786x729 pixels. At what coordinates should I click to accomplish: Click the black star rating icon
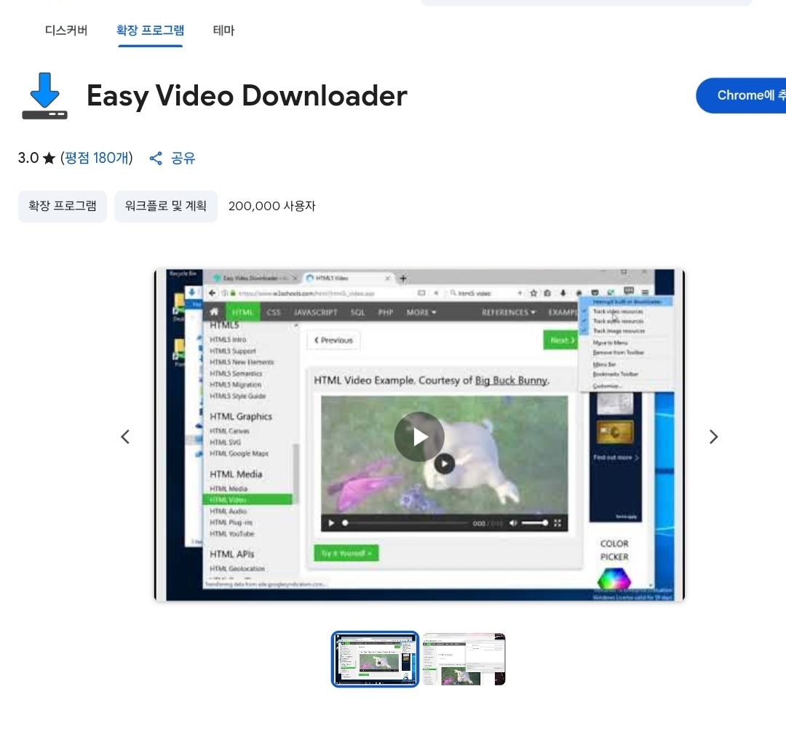coord(49,159)
